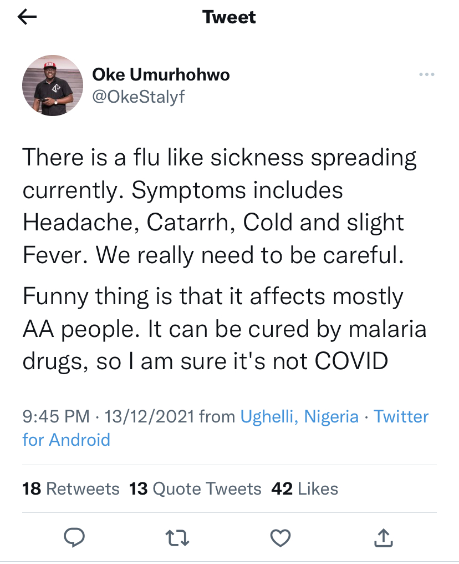Open the three-dot more options menu
This screenshot has height=564, width=459.
pos(426,75)
